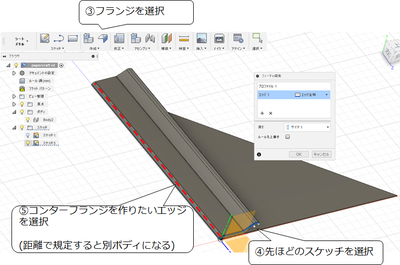Screen dimensions: 400x265
Task: Open the 挿入 menu
Action: point(201,49)
